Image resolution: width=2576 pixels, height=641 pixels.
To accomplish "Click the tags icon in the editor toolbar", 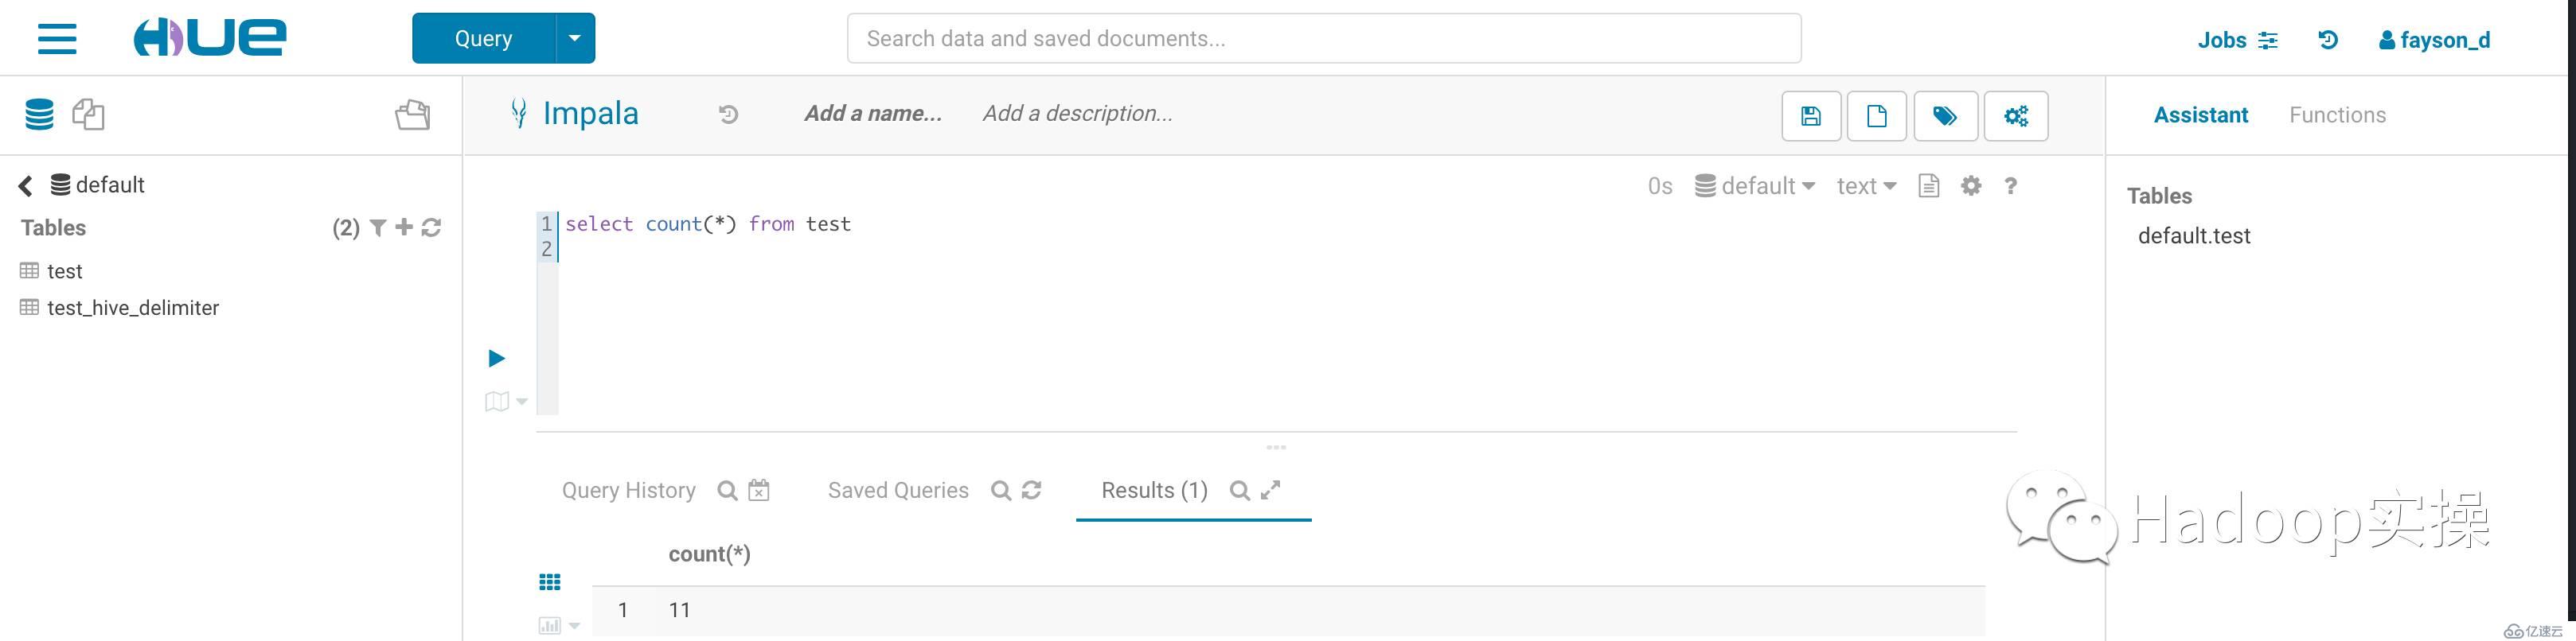I will click(1944, 116).
